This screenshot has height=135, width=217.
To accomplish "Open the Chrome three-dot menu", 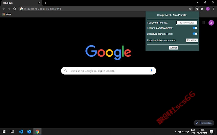I will [x=213, y=9].
